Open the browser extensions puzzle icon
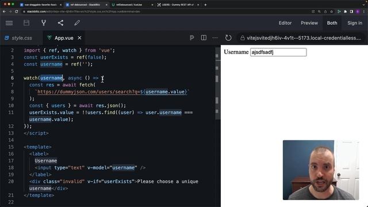Viewport: 368px width, 207px height. coord(345,11)
